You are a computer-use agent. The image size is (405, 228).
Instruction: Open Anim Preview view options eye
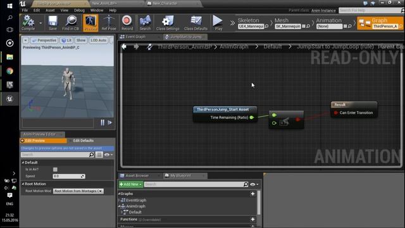coord(108,155)
